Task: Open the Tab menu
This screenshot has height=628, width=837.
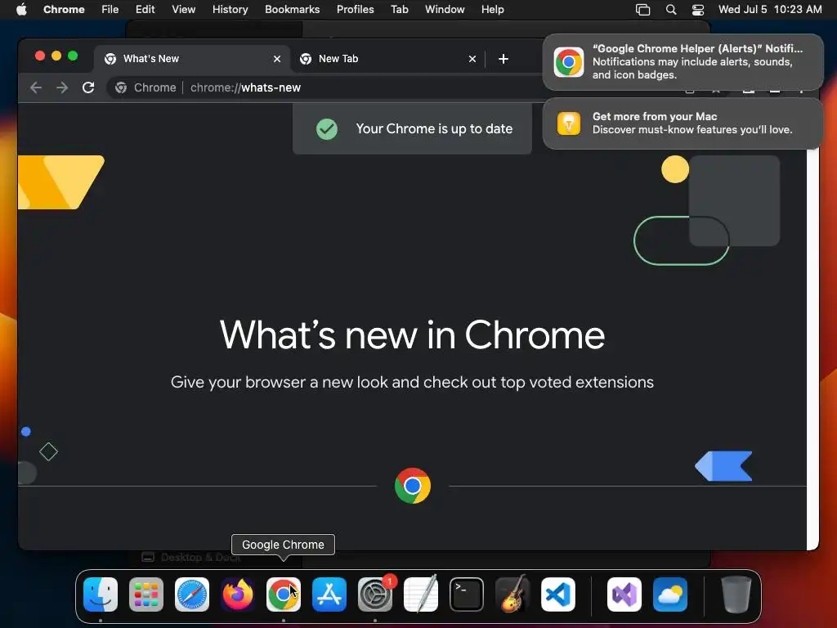Action: (399, 9)
